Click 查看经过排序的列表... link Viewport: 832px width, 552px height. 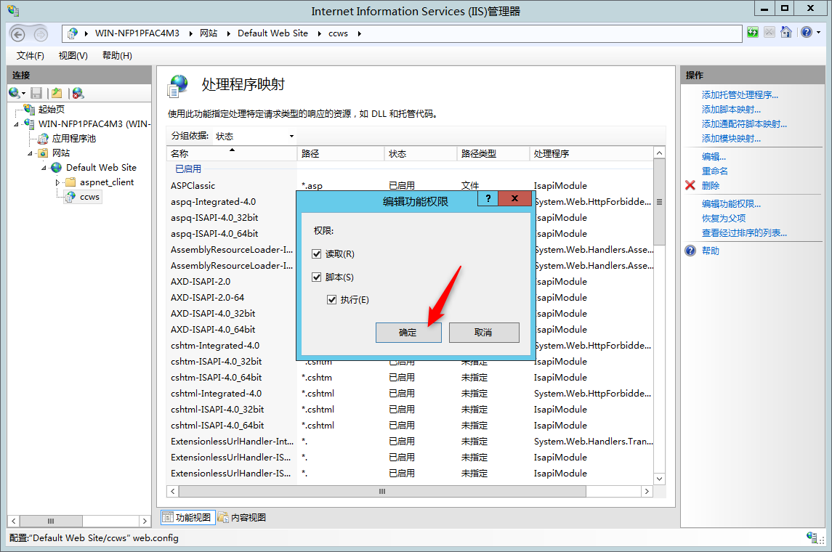[744, 232]
